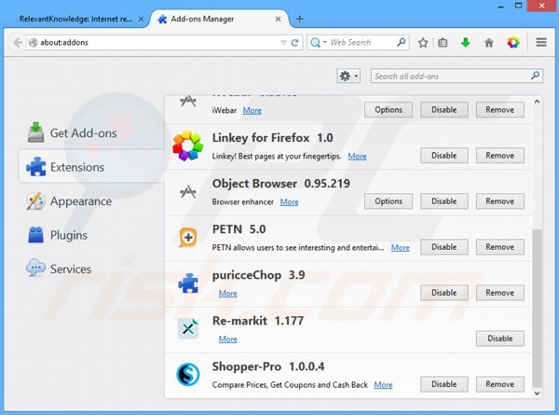
Task: Open the add-ons tools gear dropdown
Action: tap(349, 76)
